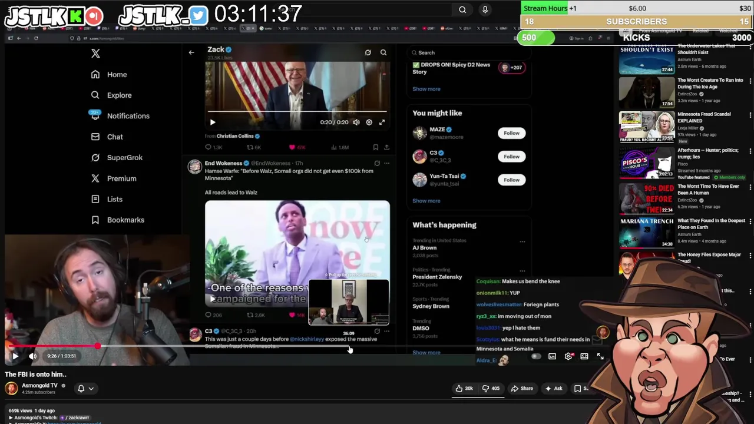Image resolution: width=754 pixels, height=424 pixels.
Task: Open Notifications in the X sidebar
Action: click(x=120, y=116)
